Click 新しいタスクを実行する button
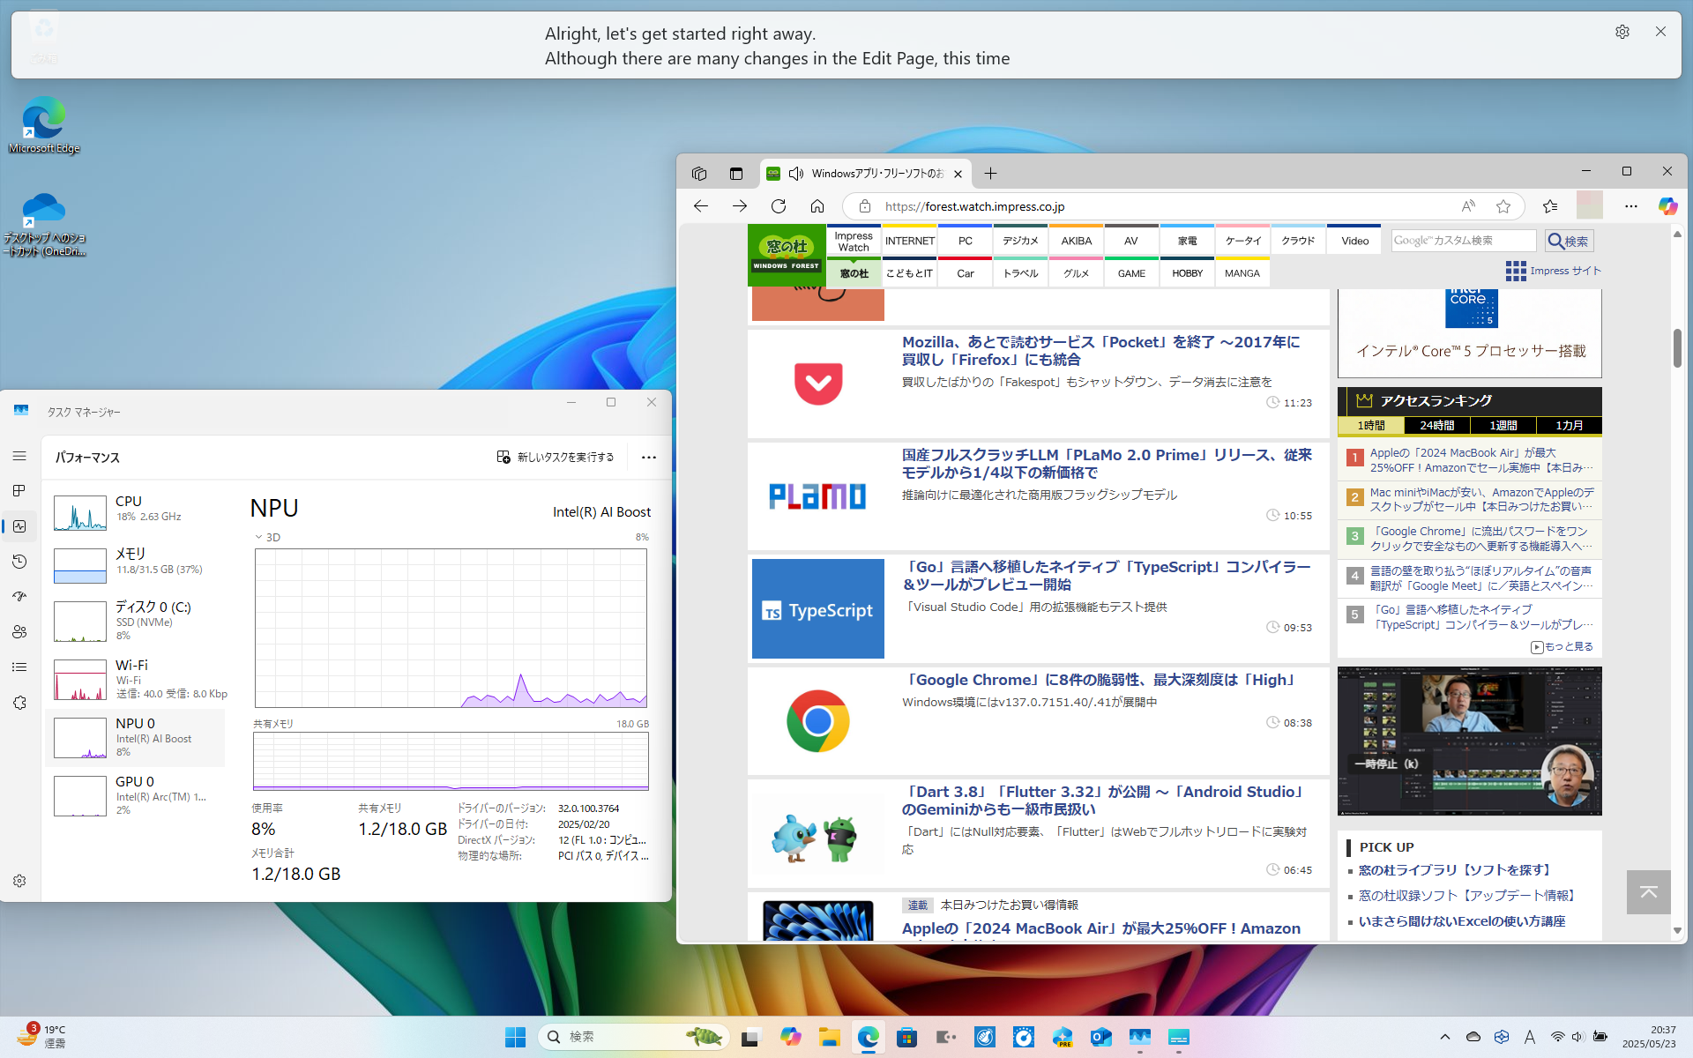 coord(556,457)
